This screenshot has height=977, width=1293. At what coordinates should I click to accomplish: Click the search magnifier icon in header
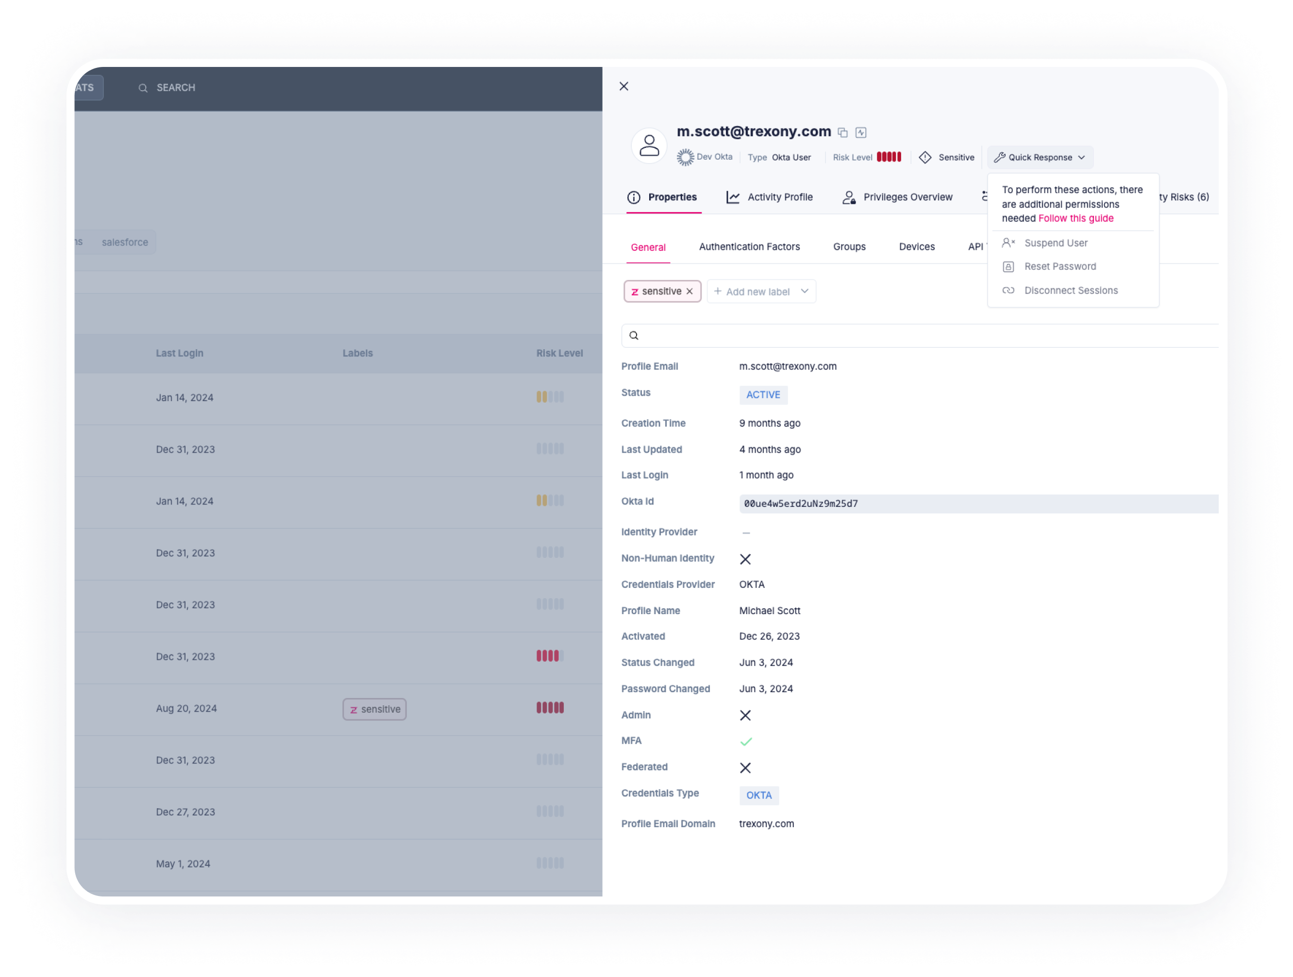[x=143, y=88]
